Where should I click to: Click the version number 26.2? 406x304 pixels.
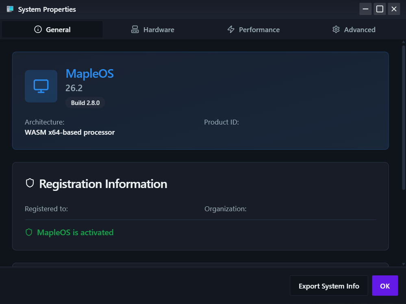[74, 88]
